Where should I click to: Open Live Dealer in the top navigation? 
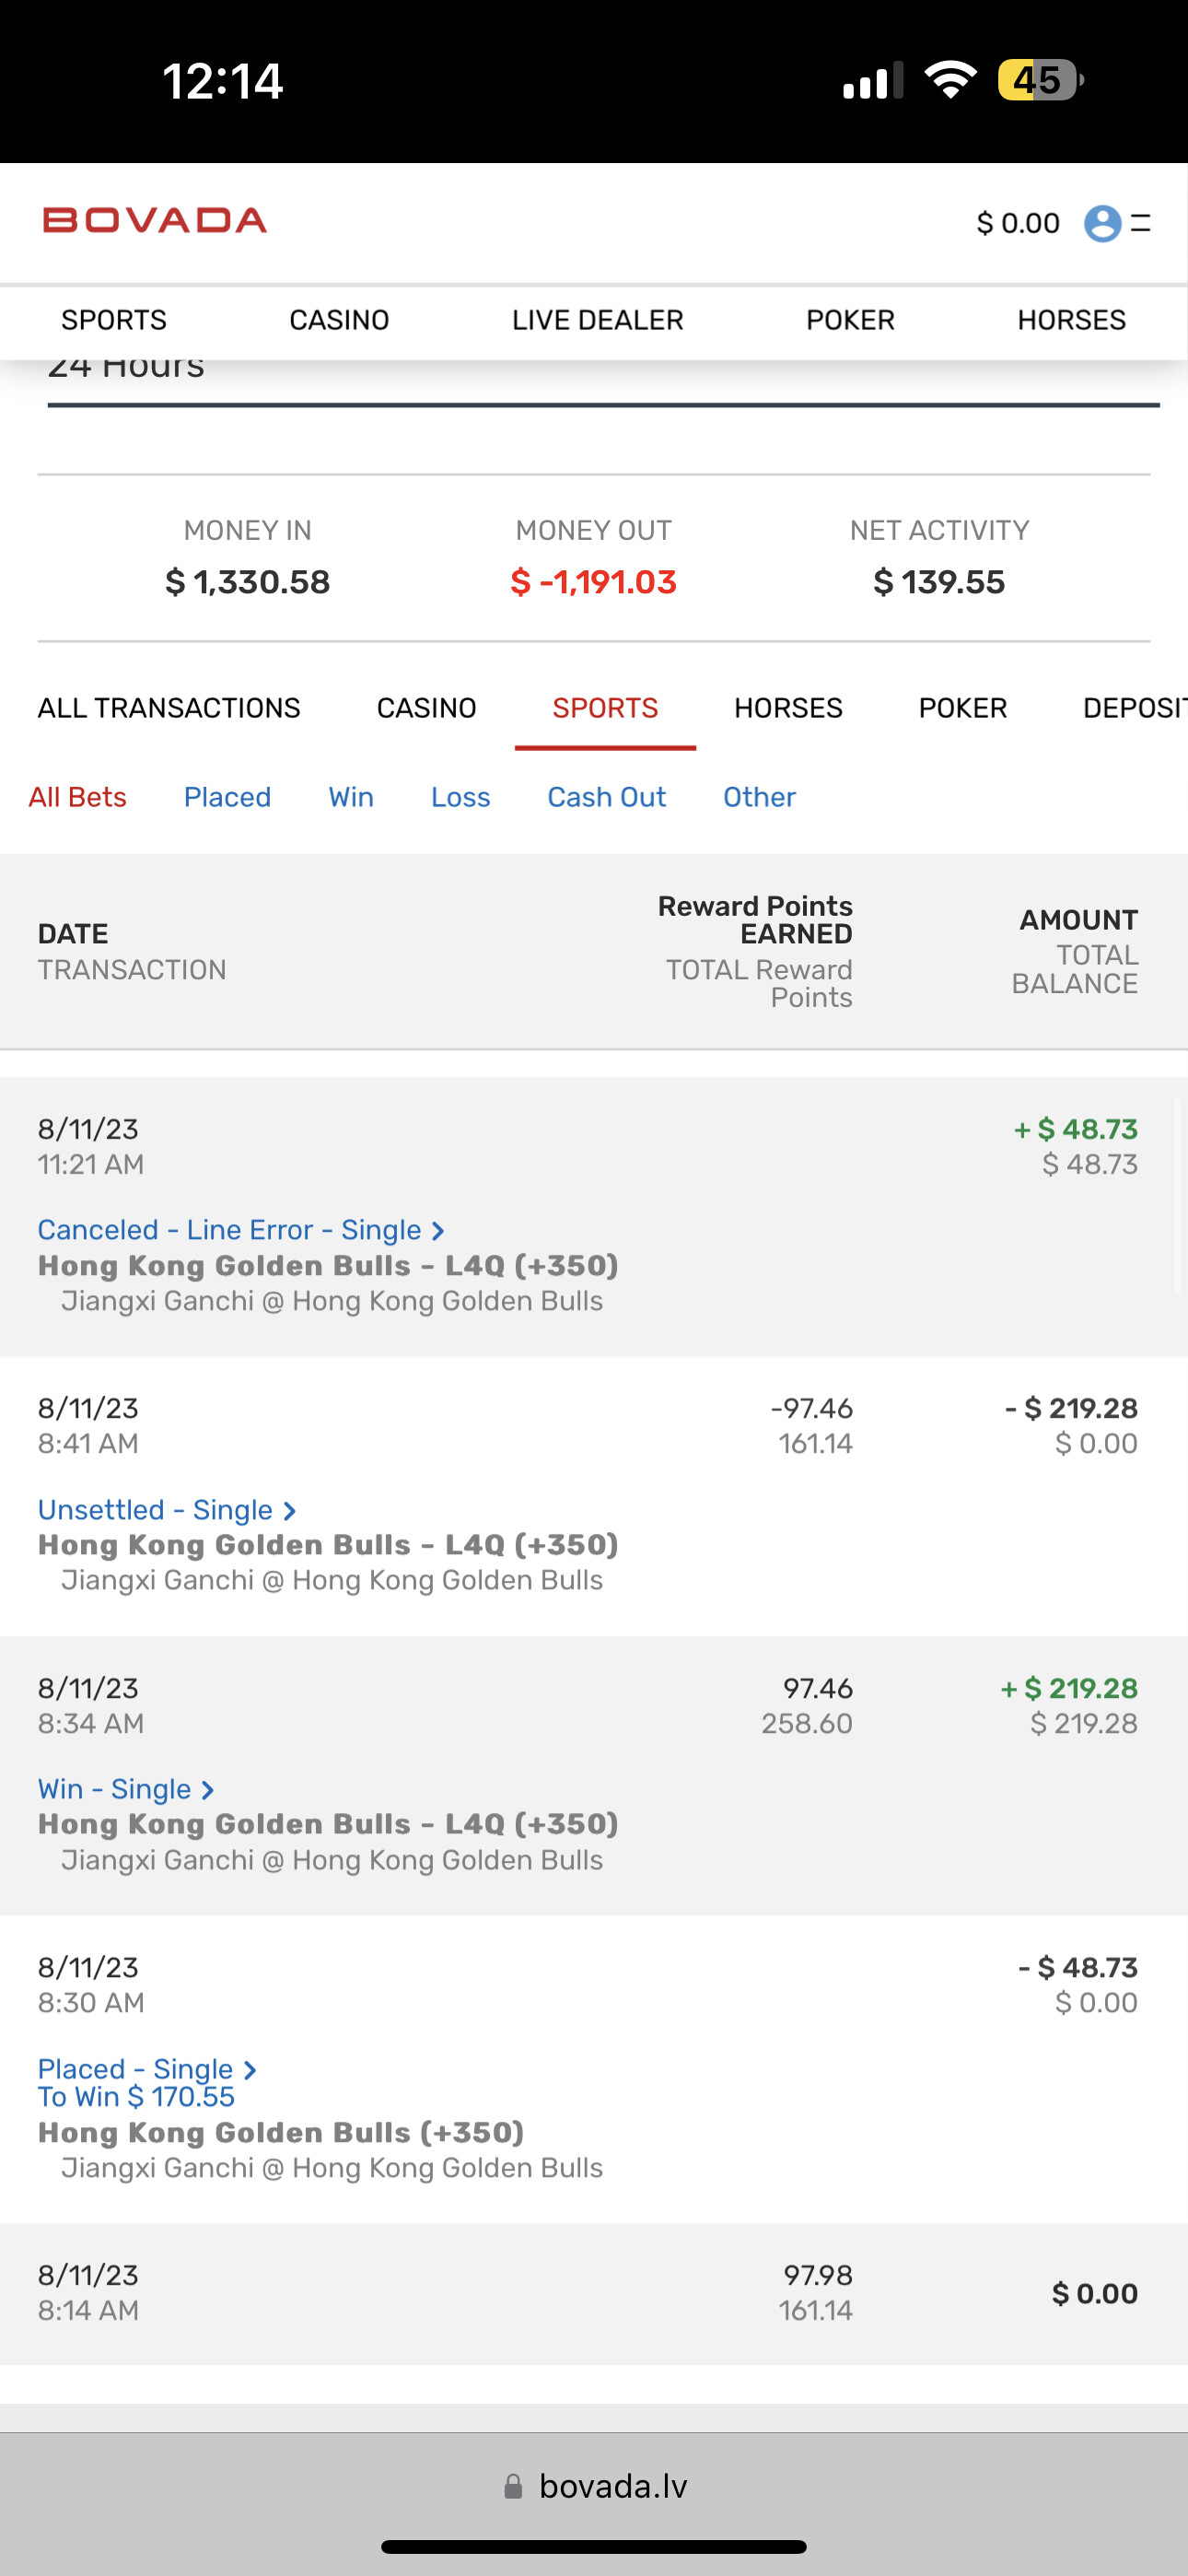[x=597, y=320]
